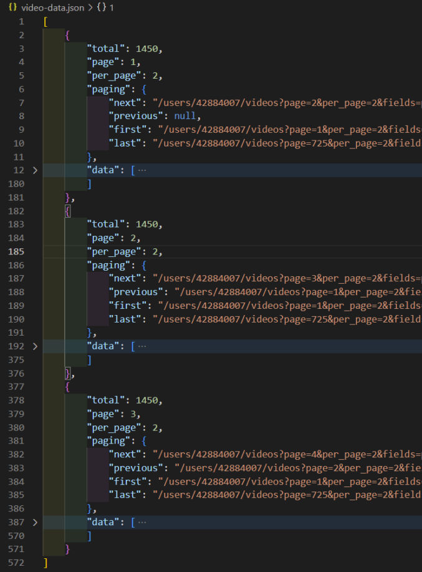Click the opening brace on line 182
The image size is (422, 572).
point(67,211)
